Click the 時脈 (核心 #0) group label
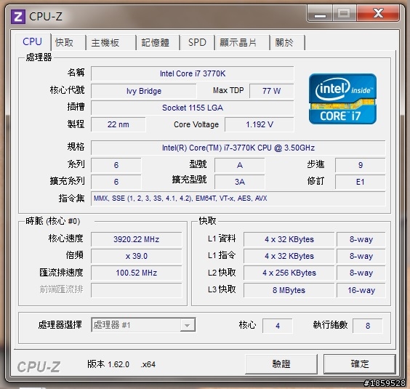Screen dimensions: 410x389 [x=53, y=221]
